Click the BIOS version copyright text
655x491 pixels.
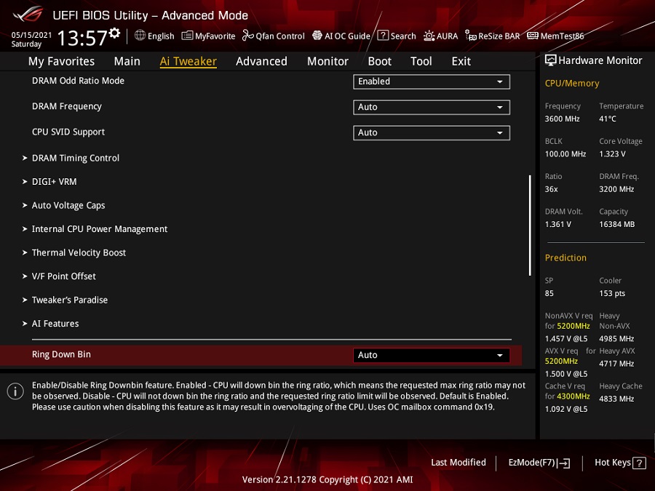[327, 480]
